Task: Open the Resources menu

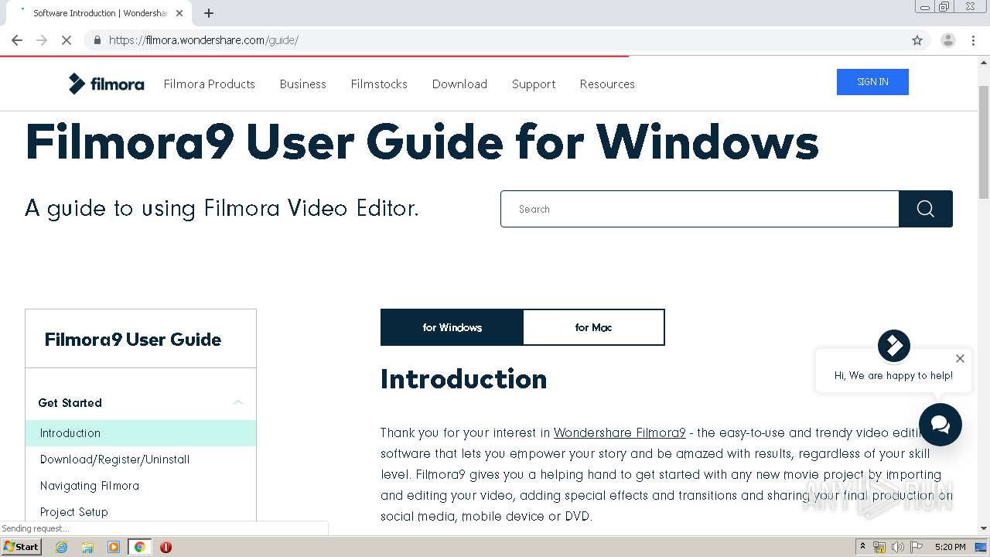Action: click(x=607, y=84)
